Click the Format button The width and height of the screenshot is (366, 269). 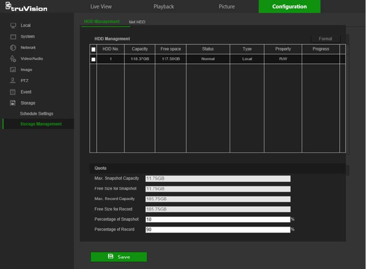coord(325,39)
